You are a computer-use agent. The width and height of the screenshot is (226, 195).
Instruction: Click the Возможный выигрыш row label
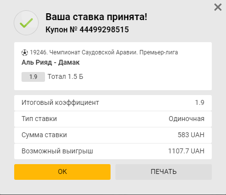coord(57,151)
